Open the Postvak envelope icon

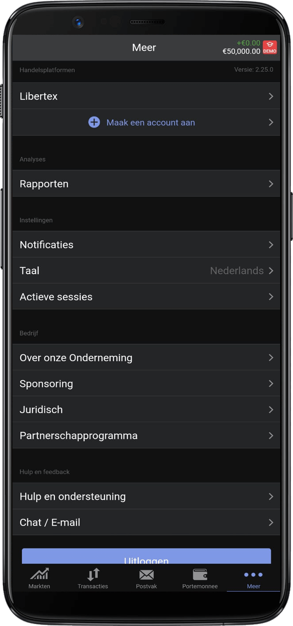146,575
